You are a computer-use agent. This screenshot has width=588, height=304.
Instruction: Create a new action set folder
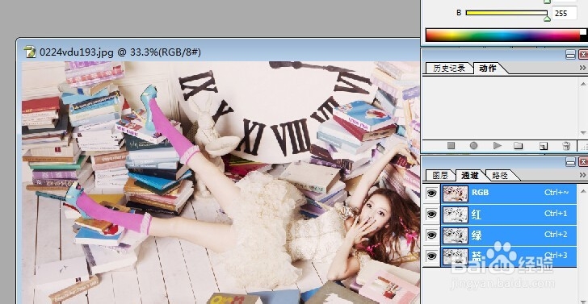pos(519,146)
